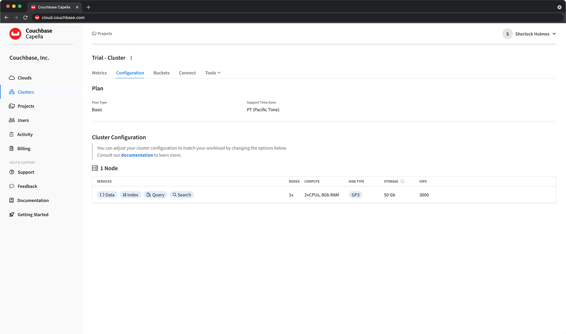The image size is (566, 334).
Task: Click the Feedback speech-bubble icon
Action: [12, 186]
